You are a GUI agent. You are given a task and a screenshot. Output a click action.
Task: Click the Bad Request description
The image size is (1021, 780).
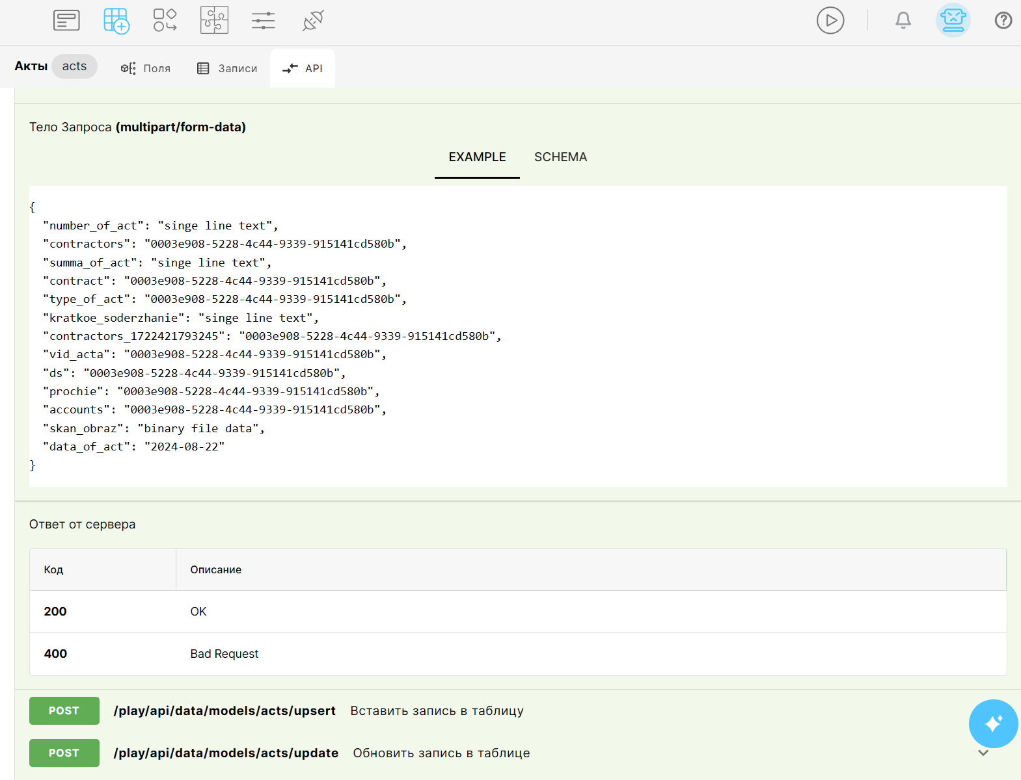click(225, 654)
